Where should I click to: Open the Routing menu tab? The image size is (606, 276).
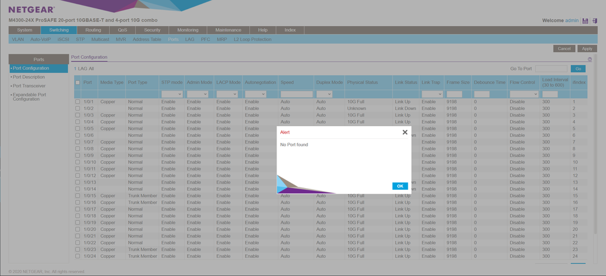tap(93, 30)
